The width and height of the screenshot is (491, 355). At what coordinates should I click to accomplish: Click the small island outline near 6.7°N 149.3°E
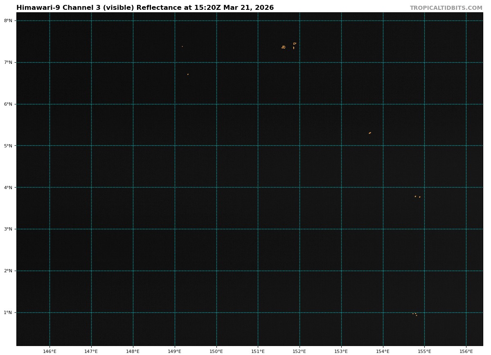[188, 74]
